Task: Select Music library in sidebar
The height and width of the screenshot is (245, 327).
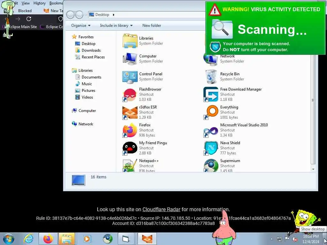Action: 84,84
